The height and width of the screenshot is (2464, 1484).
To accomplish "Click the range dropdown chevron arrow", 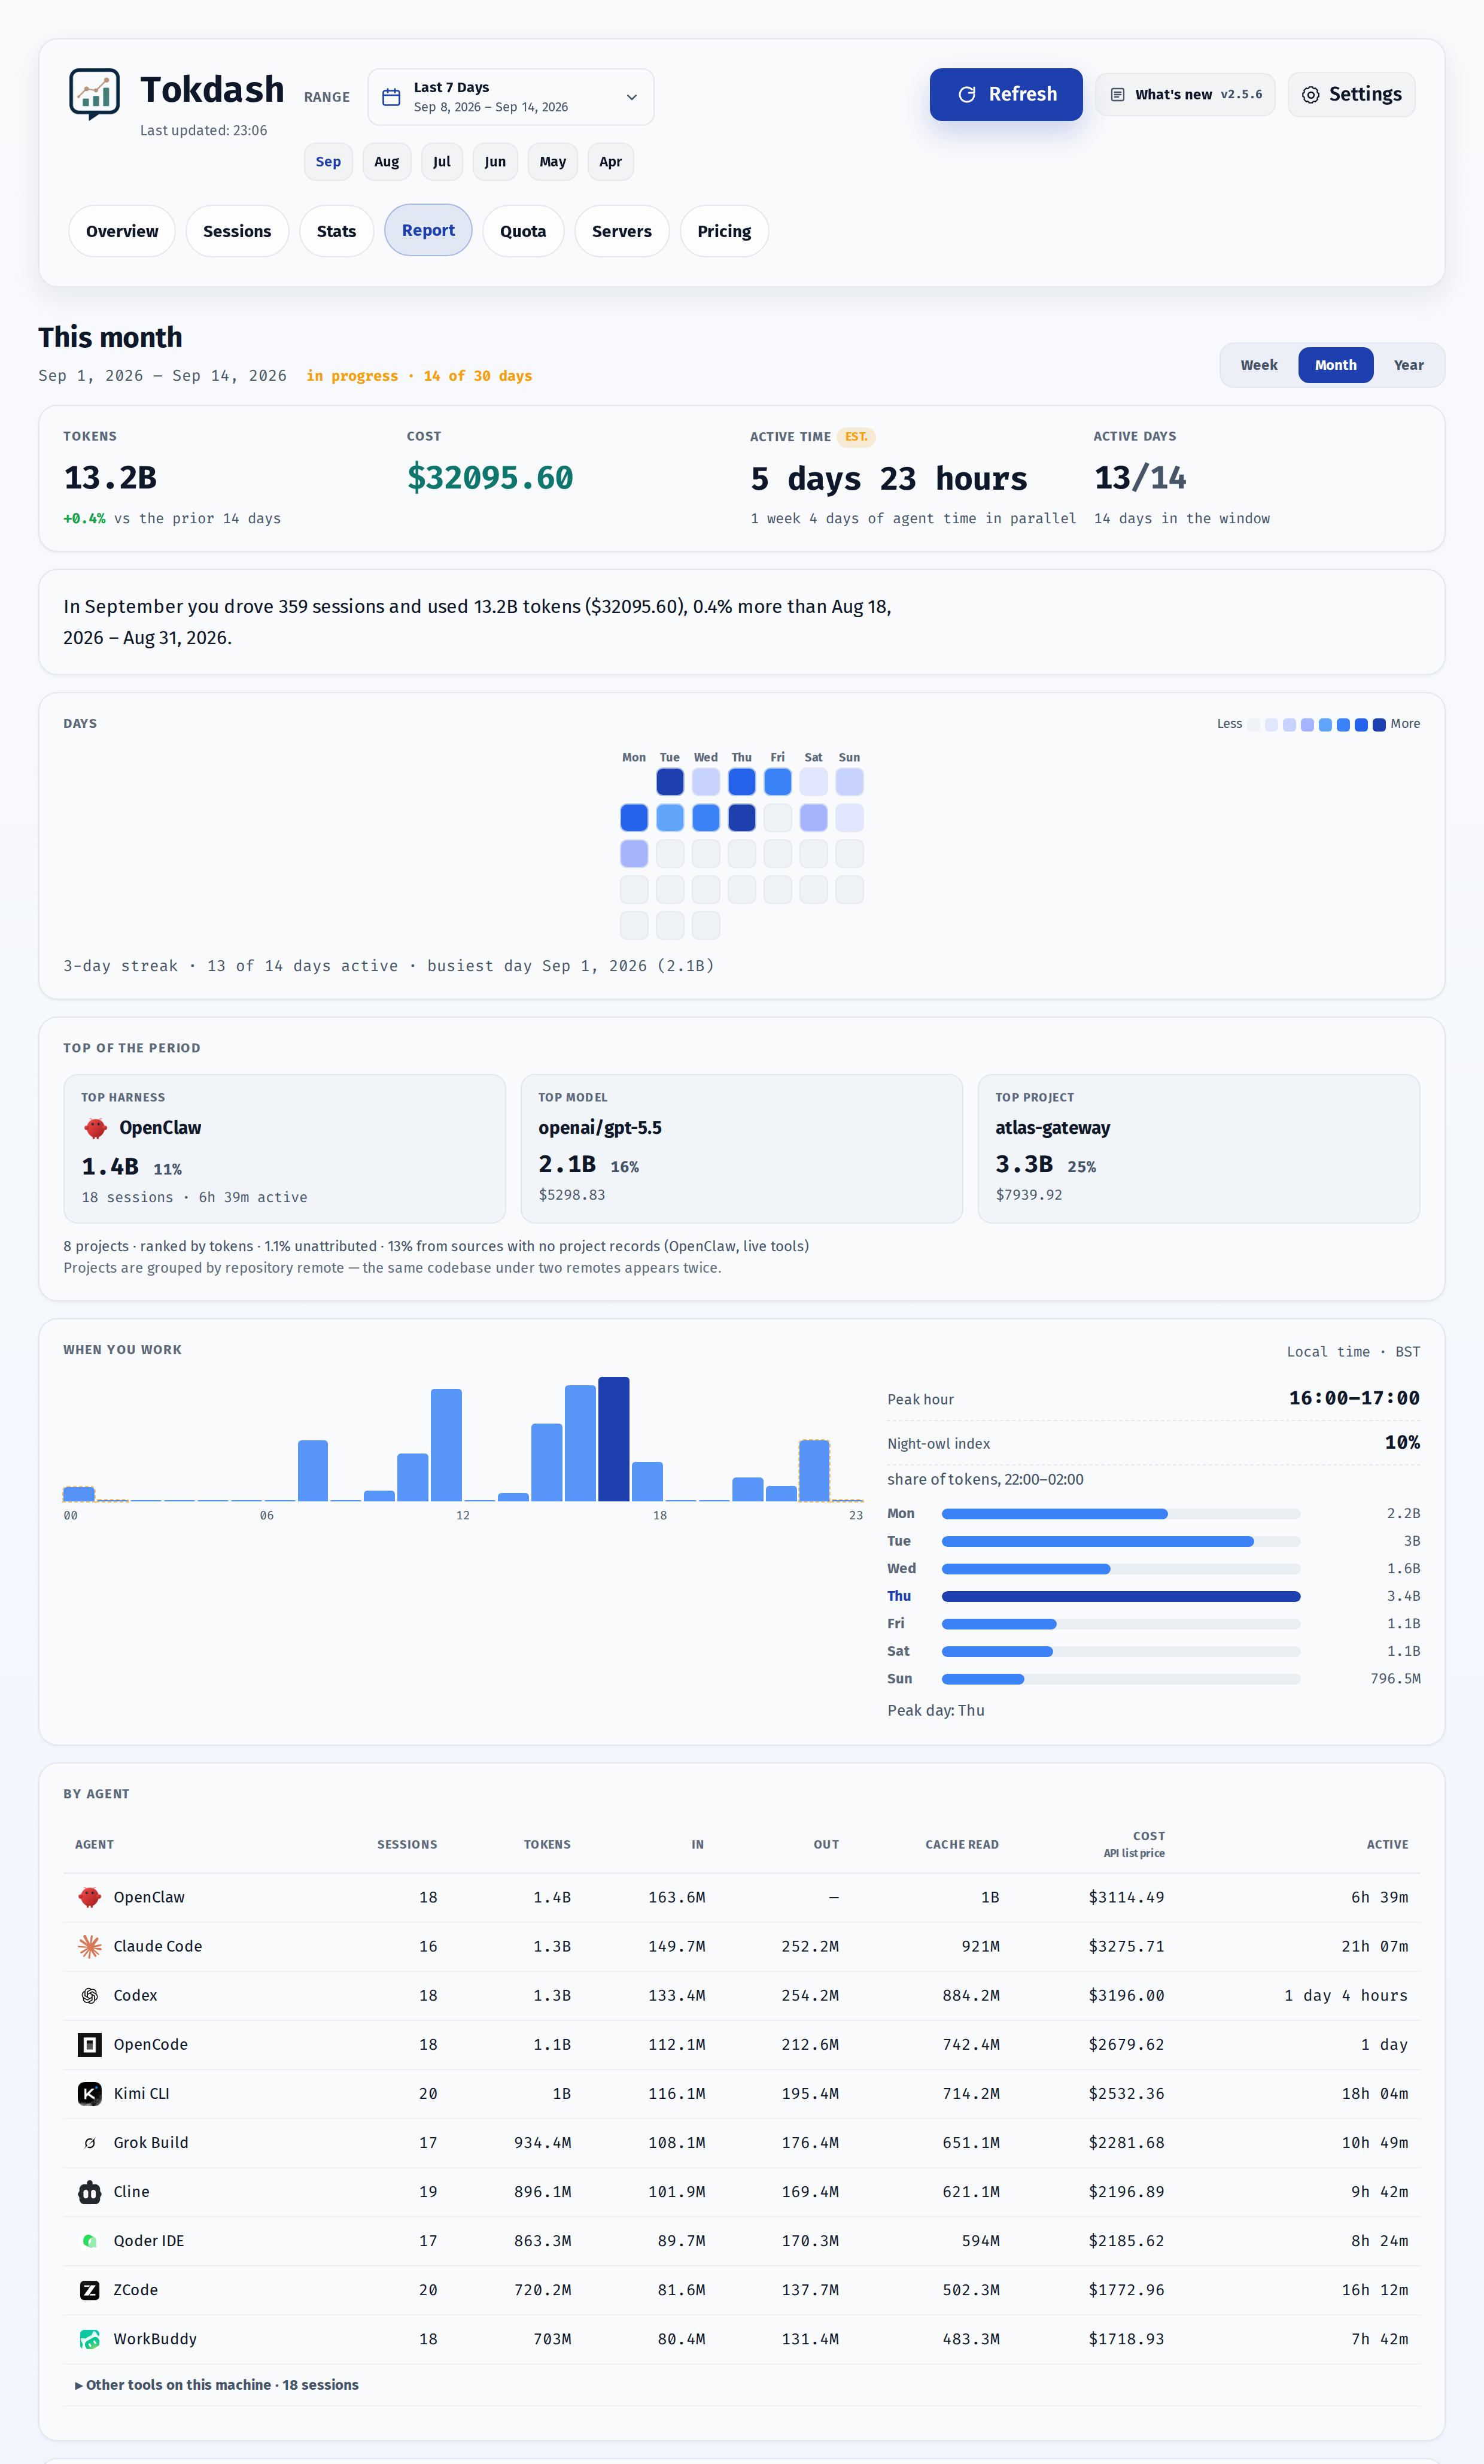I will [x=631, y=97].
